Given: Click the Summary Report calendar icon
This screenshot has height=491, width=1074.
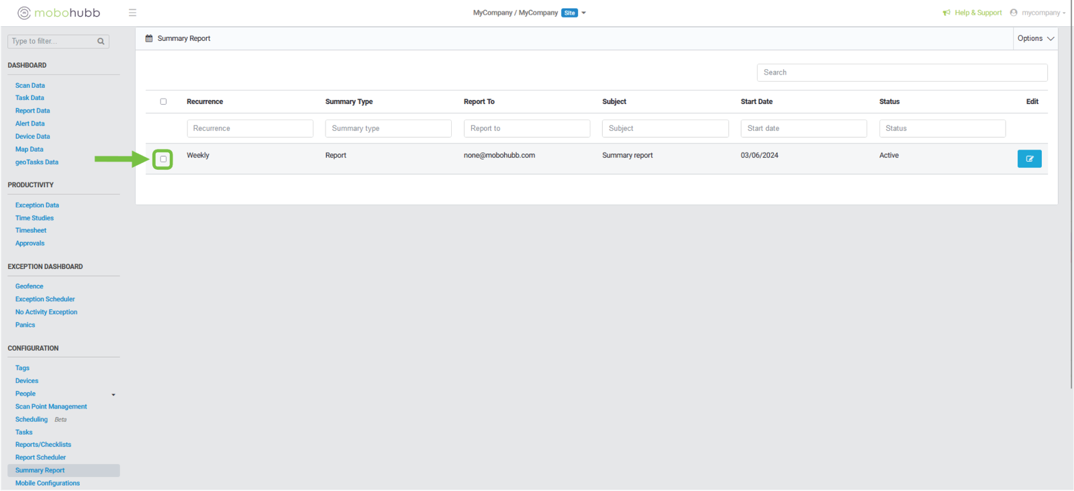Looking at the screenshot, I should tap(149, 38).
